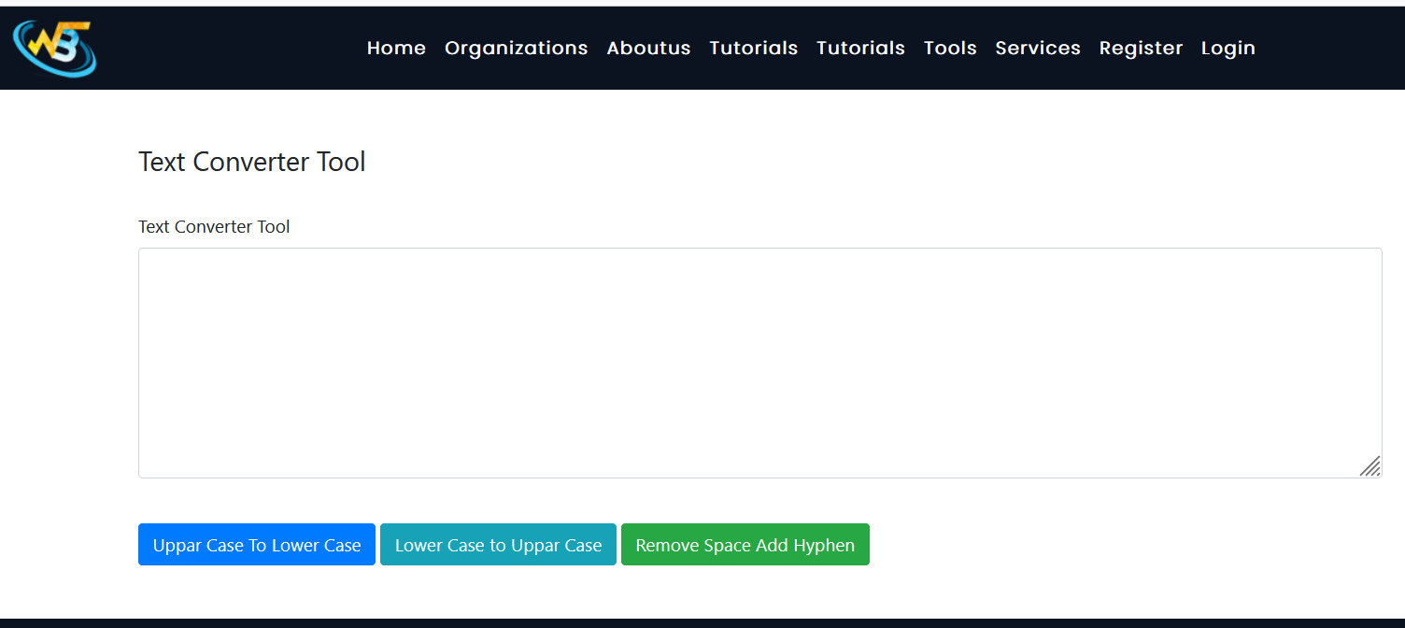The width and height of the screenshot is (1405, 628).
Task: Click the text area resize handle
Action: pos(1370,466)
